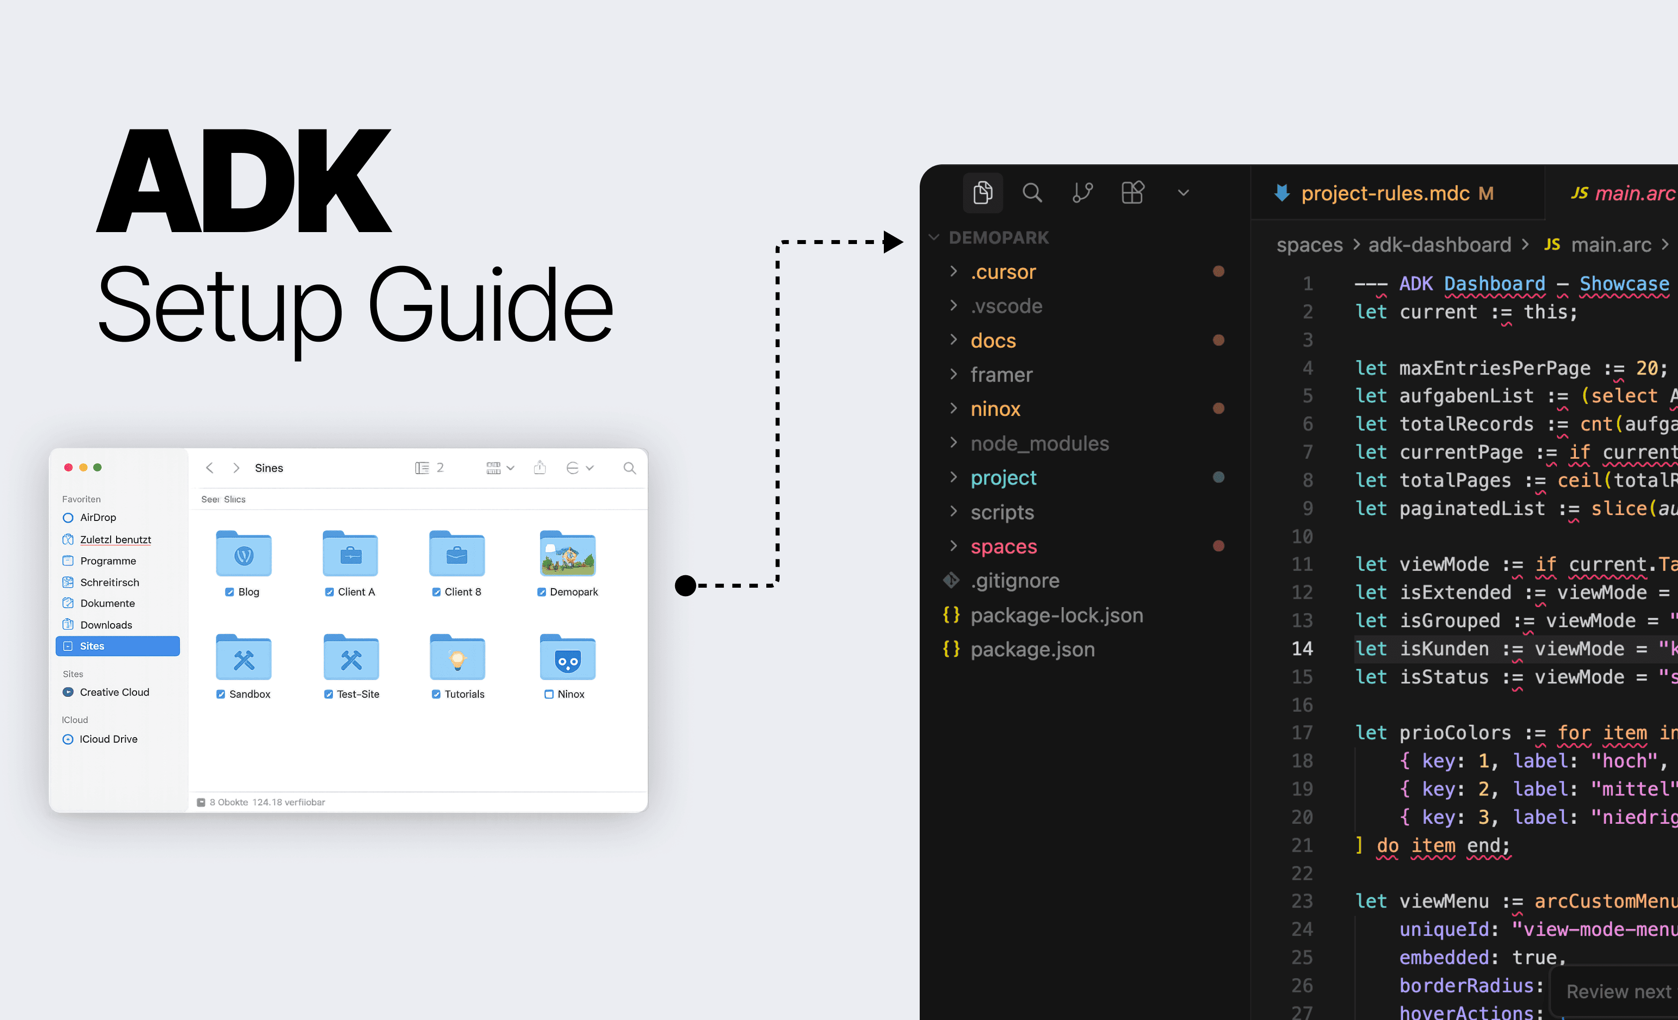This screenshot has height=1020, width=1678.
Task: Open the Demopark folder icon
Action: [567, 553]
